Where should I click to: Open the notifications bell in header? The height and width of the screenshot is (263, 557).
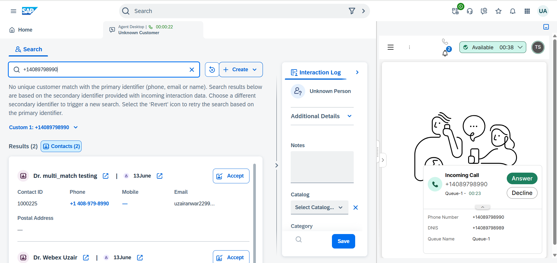click(513, 11)
